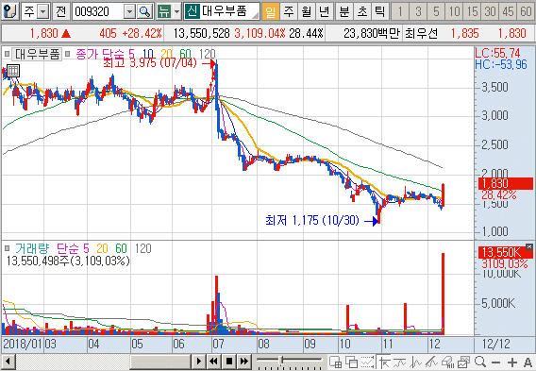Open stock search with the magnifier icon

(x=145, y=12)
